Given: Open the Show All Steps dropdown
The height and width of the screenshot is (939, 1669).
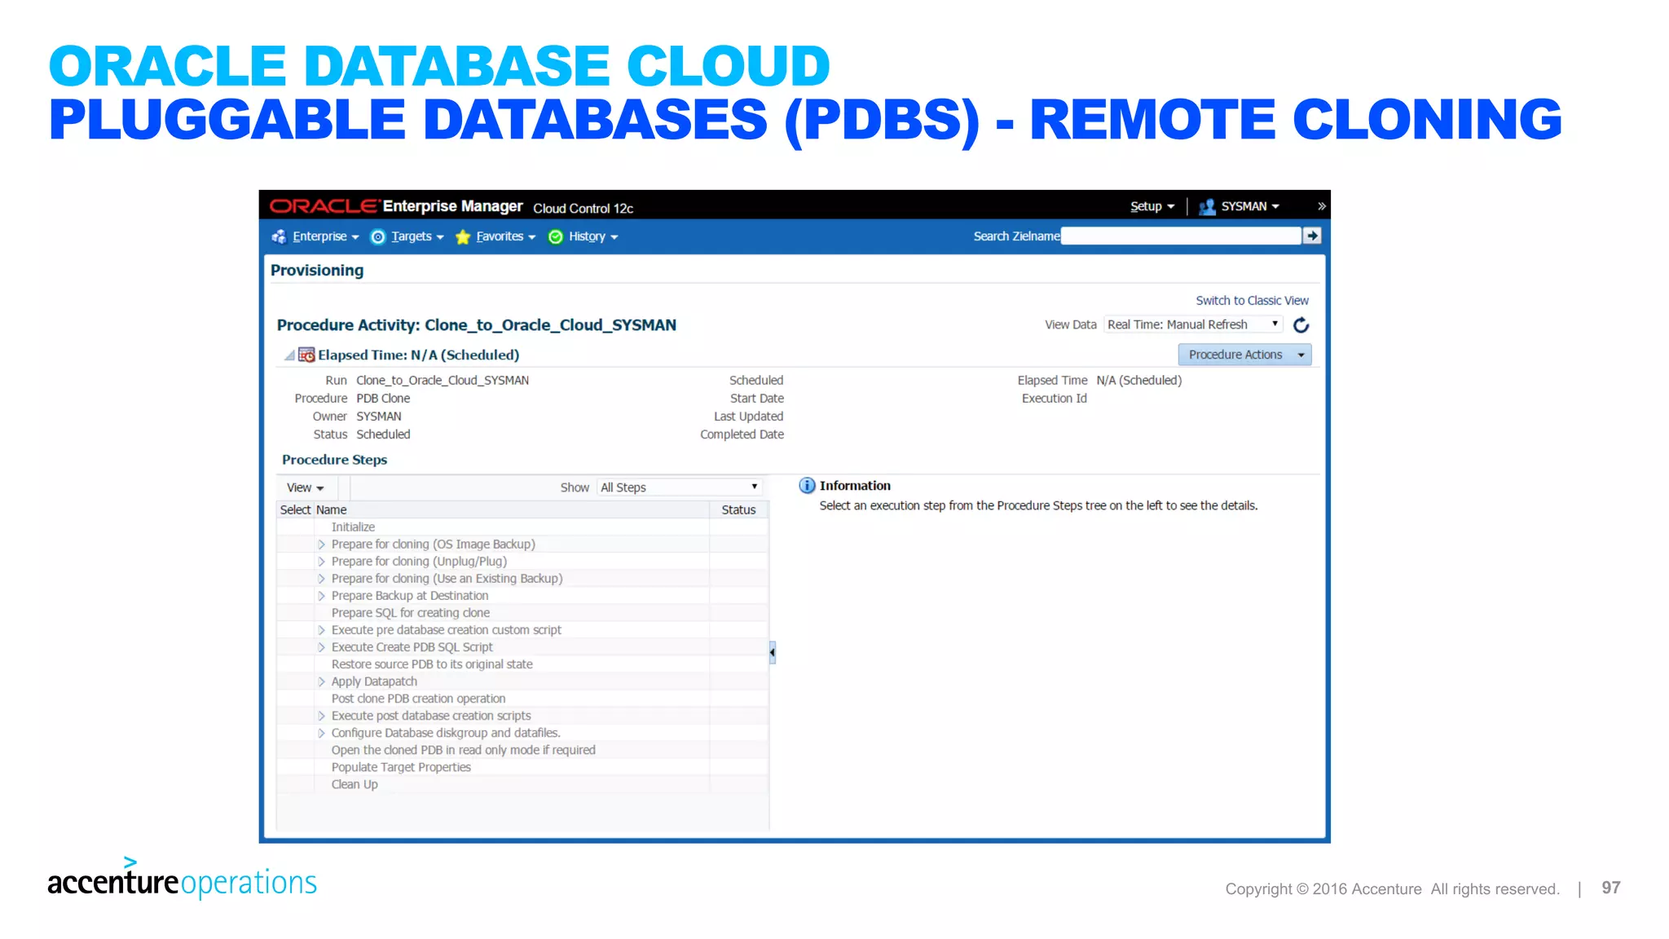Looking at the screenshot, I should [679, 487].
